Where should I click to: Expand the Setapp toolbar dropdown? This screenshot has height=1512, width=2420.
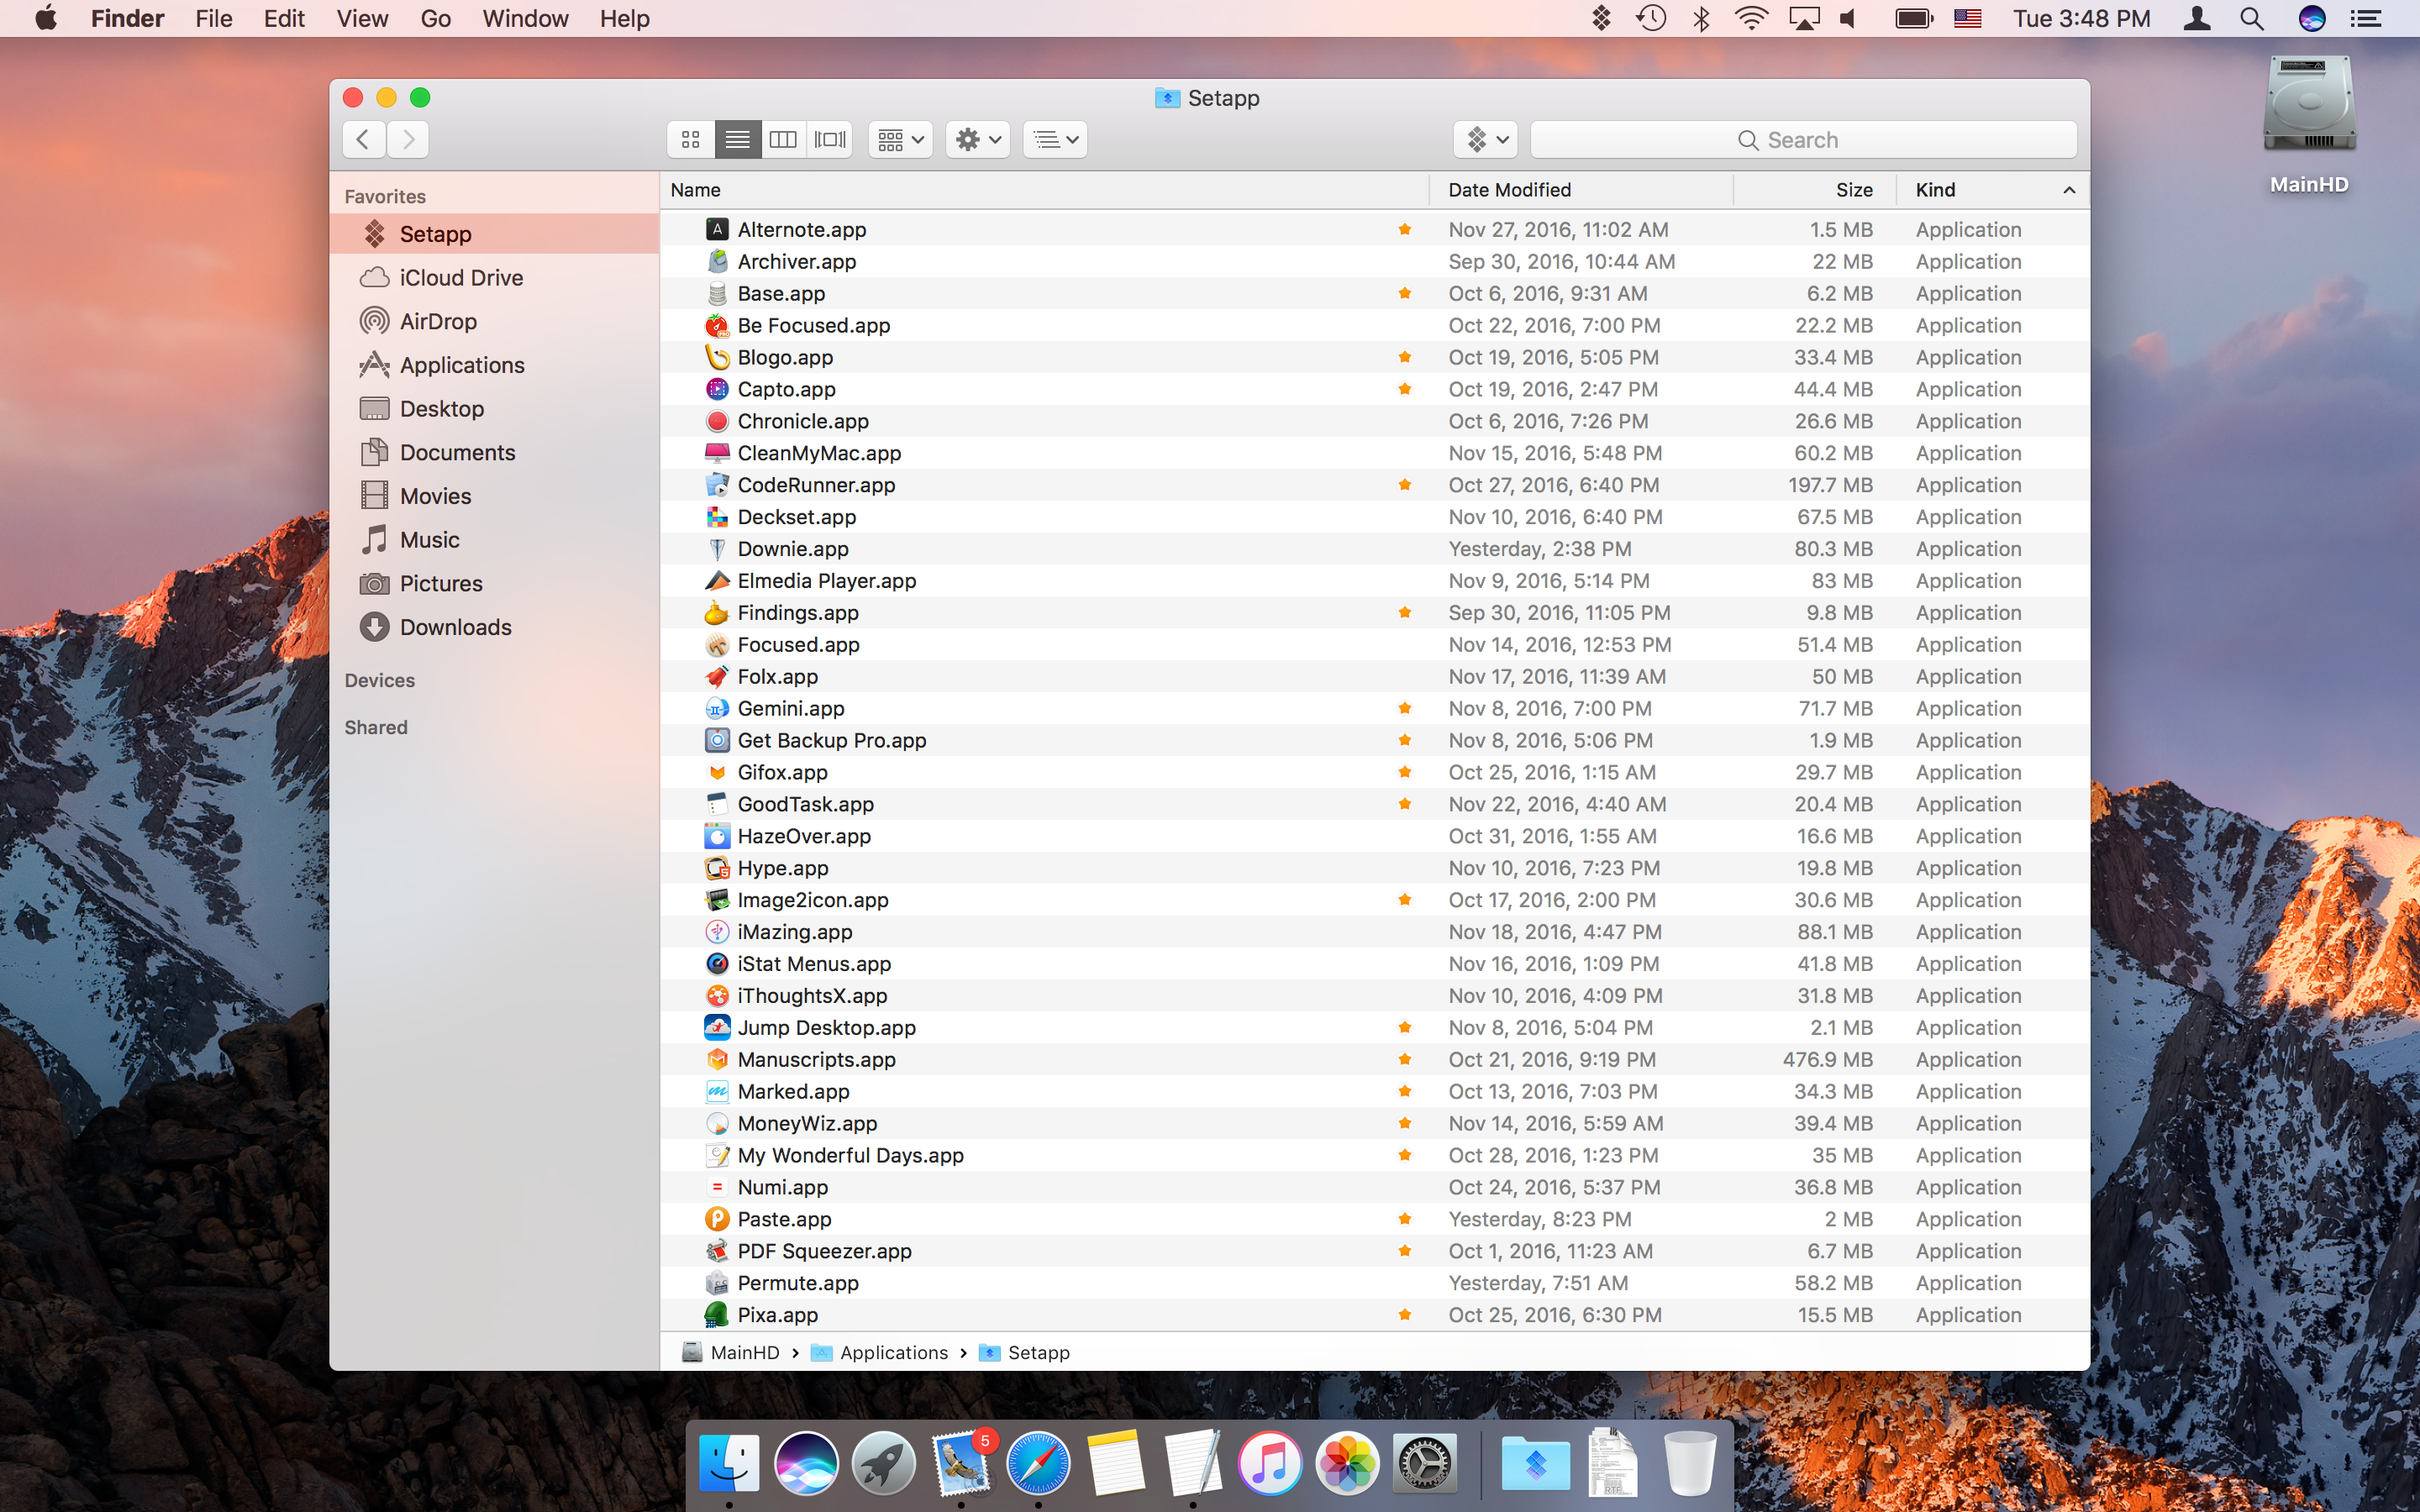[x=1485, y=140]
